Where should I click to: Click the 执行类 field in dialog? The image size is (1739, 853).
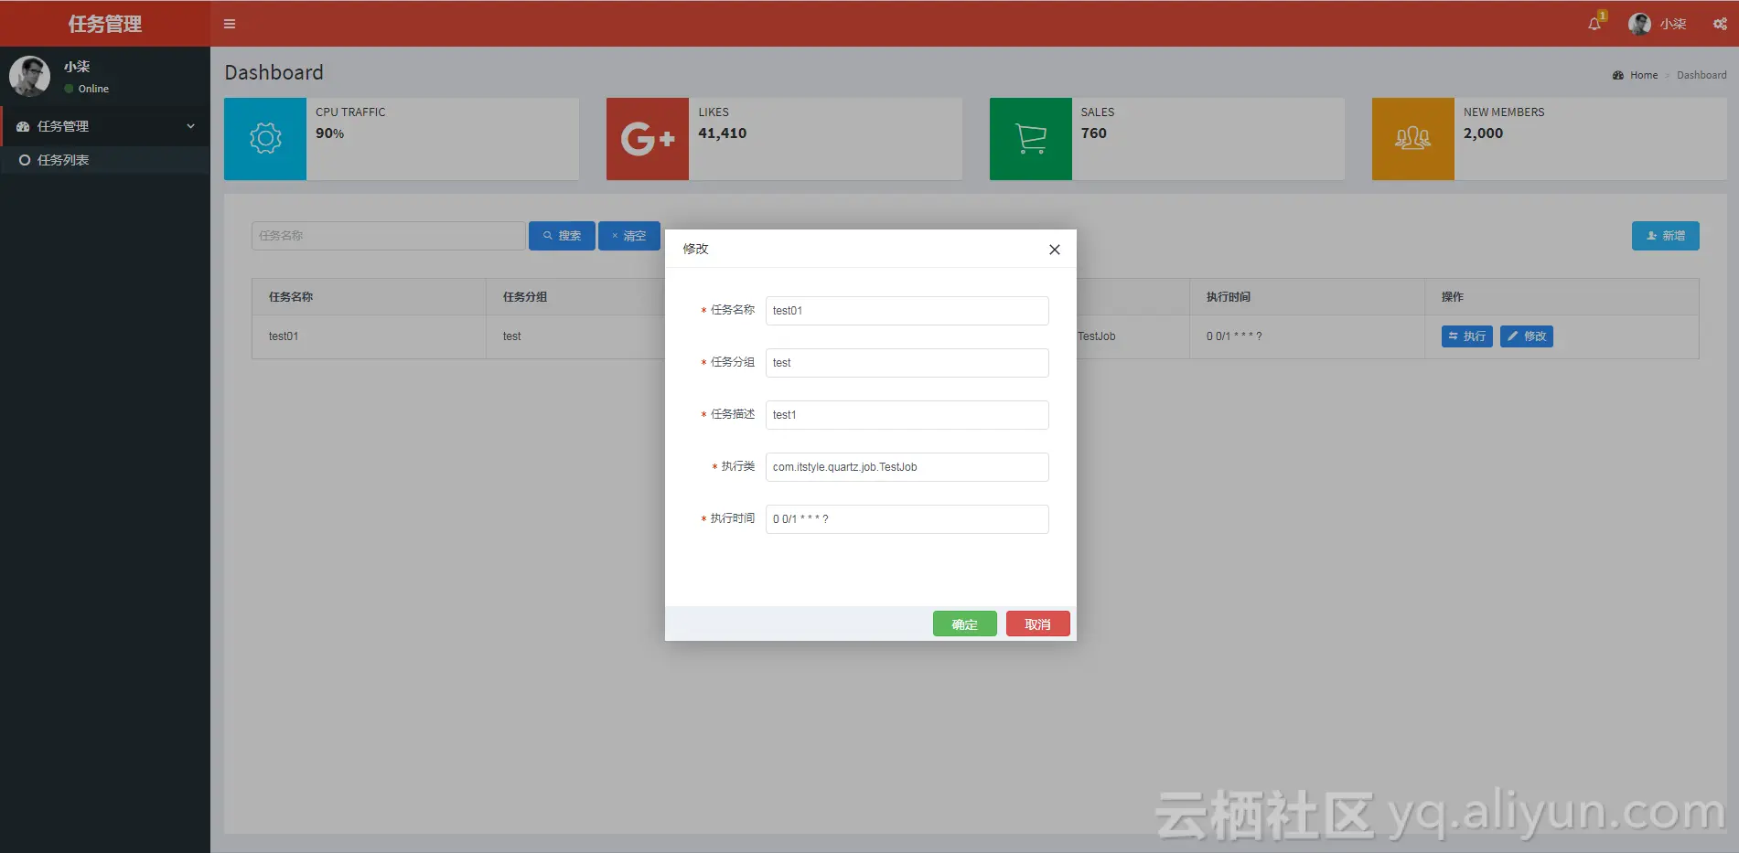(907, 467)
